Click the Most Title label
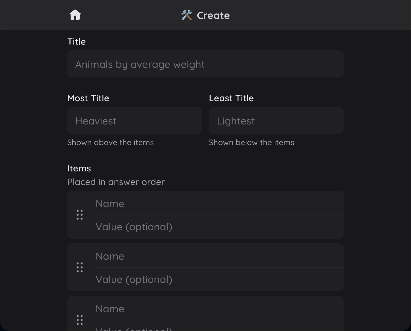The image size is (411, 331). coord(88,98)
